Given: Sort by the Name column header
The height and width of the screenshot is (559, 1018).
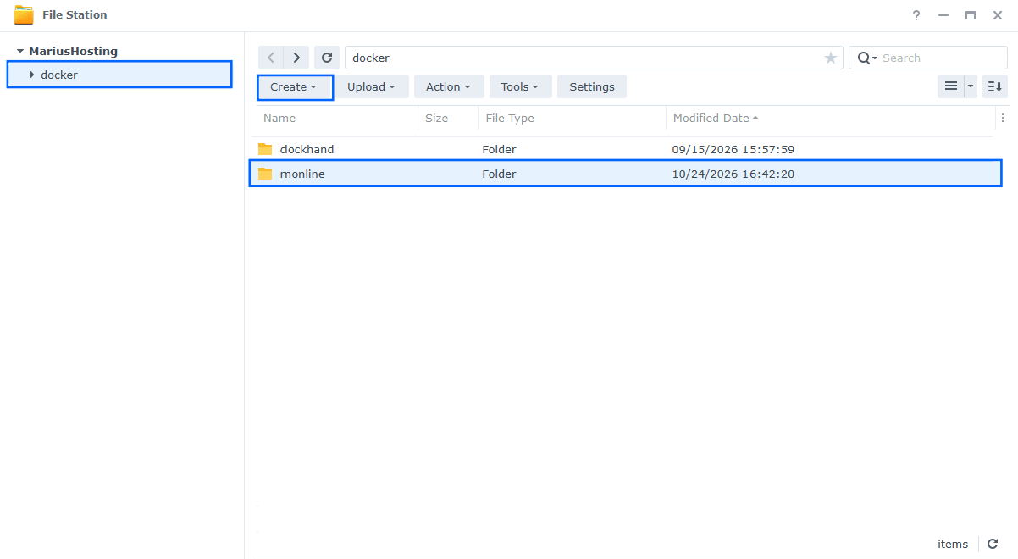Looking at the screenshot, I should coord(279,119).
